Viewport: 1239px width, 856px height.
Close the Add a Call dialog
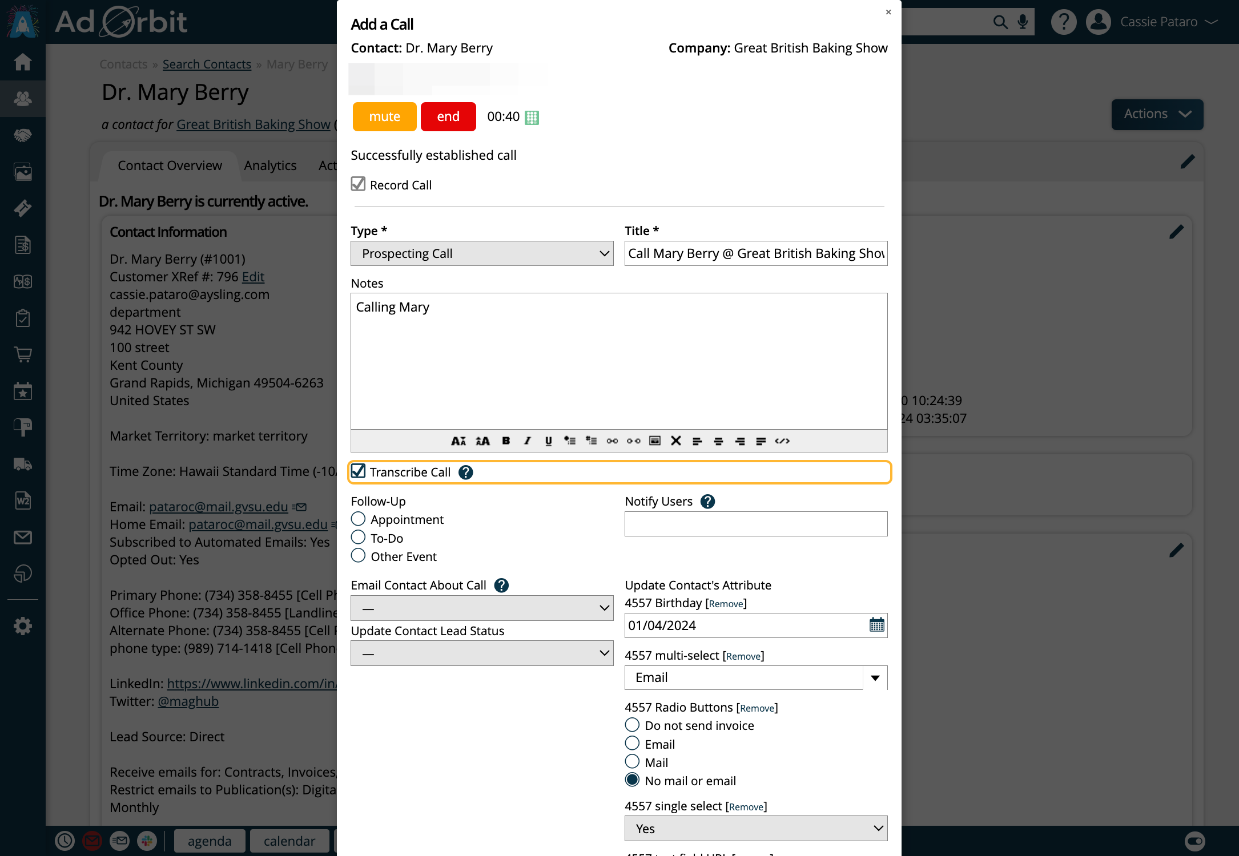pyautogui.click(x=888, y=12)
